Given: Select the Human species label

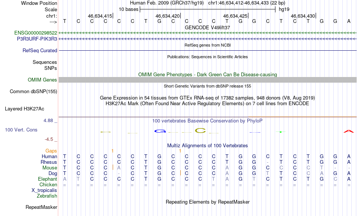Looking at the screenshot, I should [49, 156].
